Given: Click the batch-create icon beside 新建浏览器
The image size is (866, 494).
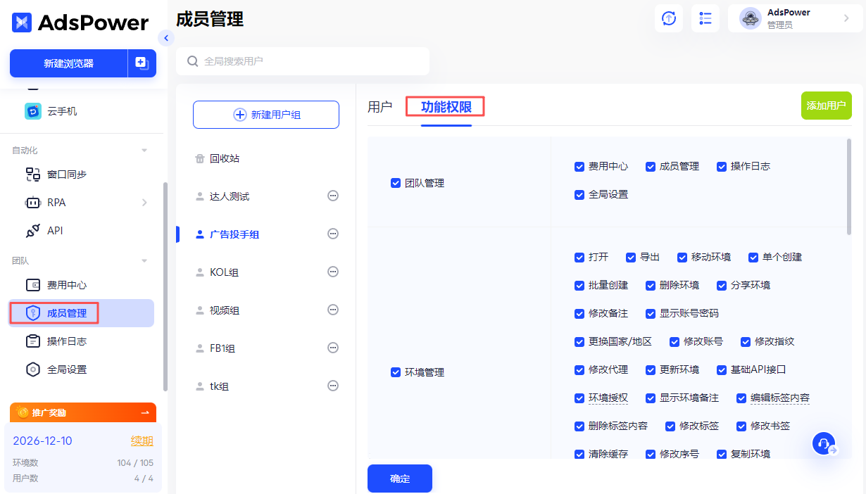Looking at the screenshot, I should pyautogui.click(x=142, y=63).
